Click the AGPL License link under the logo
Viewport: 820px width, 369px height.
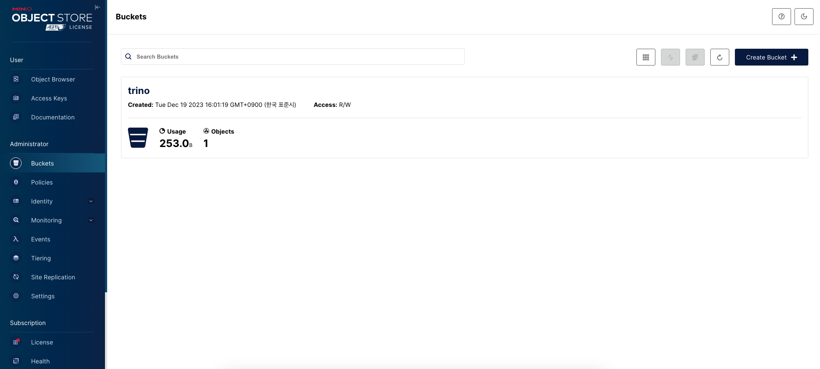pyautogui.click(x=69, y=27)
